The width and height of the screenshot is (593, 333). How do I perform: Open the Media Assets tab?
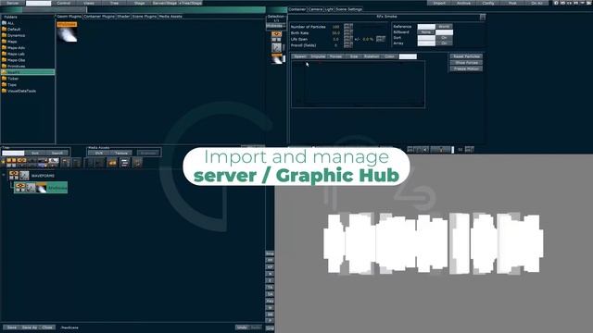click(x=170, y=17)
